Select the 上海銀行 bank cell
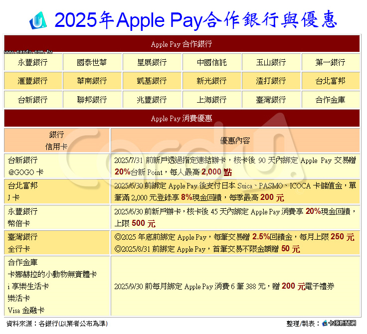 tap(212, 100)
